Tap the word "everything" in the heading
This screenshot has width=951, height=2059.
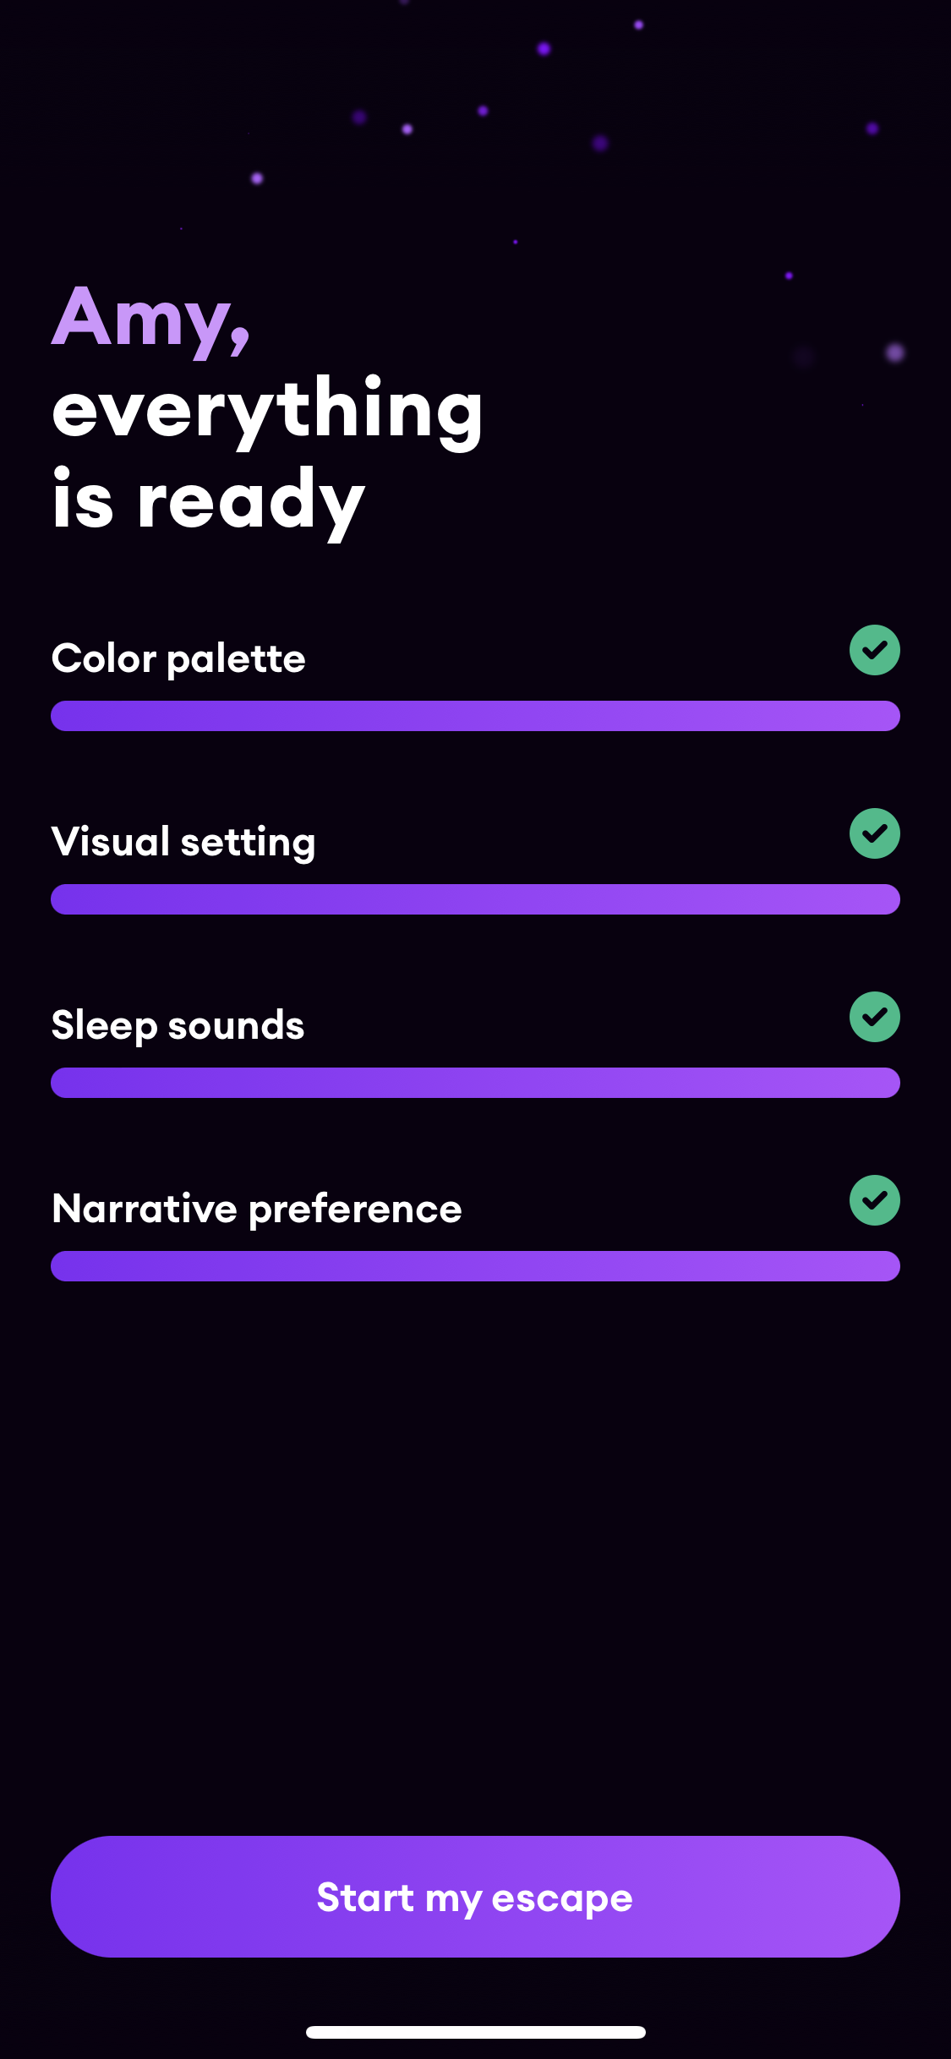(x=267, y=411)
